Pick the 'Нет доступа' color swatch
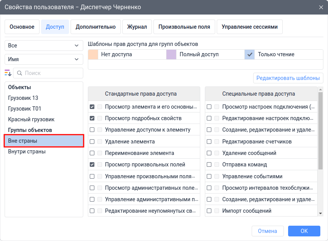This screenshot has height=241, width=328. [x=93, y=55]
